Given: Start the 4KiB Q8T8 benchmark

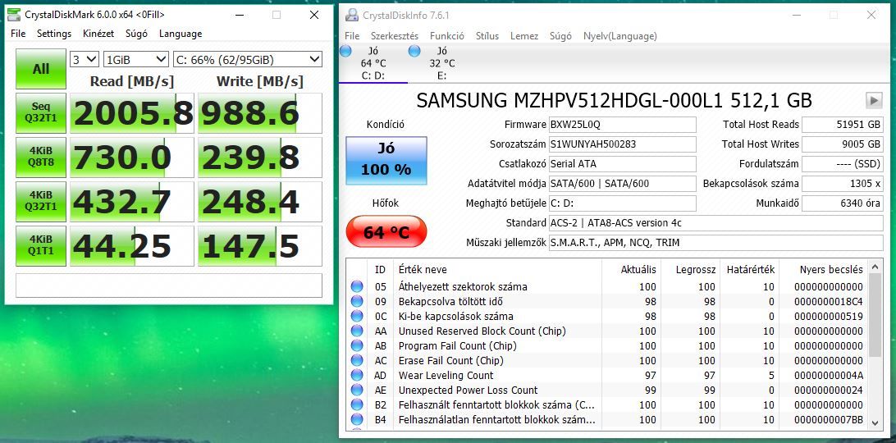Looking at the screenshot, I should (40, 158).
